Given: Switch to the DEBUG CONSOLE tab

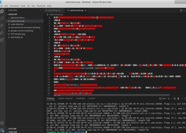Looking at the screenshot, I should [x=65, y=98].
